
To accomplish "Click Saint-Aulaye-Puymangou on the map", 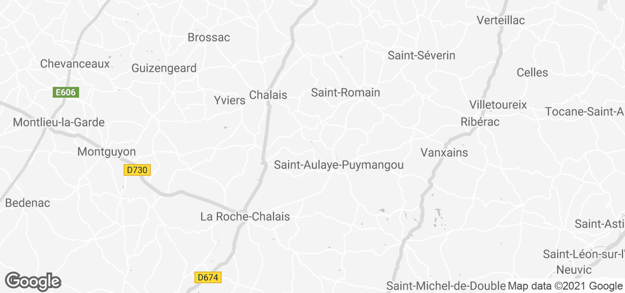I will click(339, 165).
